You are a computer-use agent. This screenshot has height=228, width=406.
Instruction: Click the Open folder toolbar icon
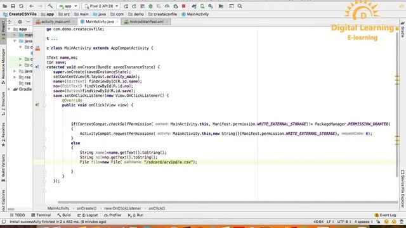pos(4,6)
